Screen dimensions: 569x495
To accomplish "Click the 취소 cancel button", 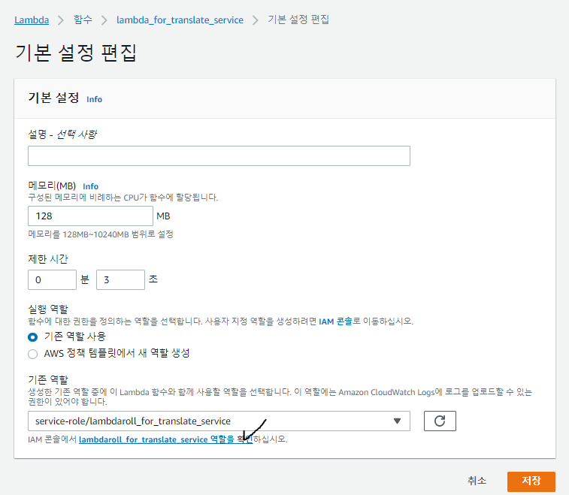I will point(477,481).
